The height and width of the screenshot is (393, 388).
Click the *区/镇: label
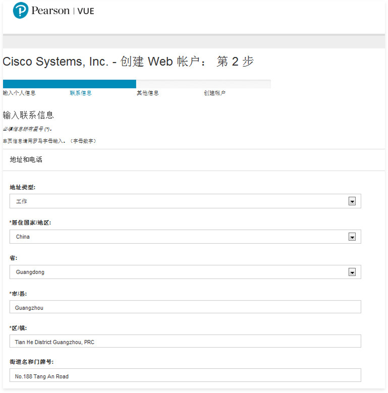pyautogui.click(x=18, y=328)
